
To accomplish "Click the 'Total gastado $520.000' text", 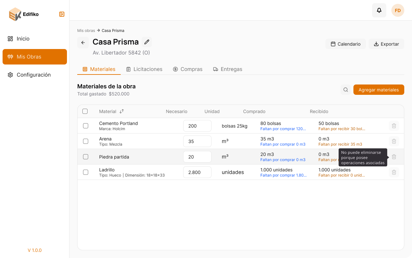I will (x=103, y=94).
